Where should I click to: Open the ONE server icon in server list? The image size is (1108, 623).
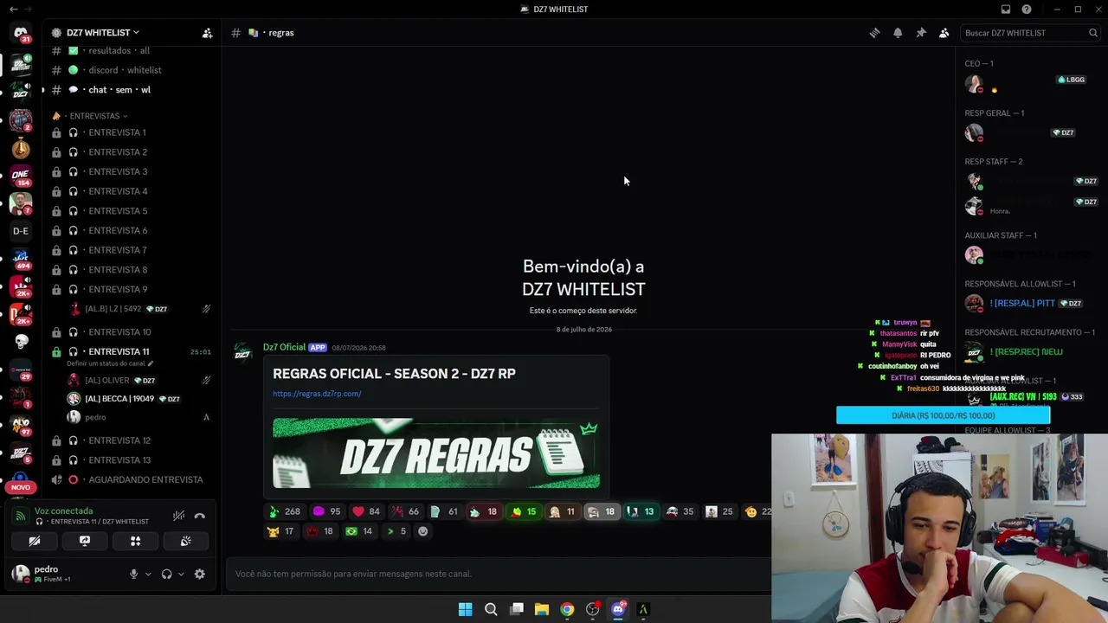(21, 176)
